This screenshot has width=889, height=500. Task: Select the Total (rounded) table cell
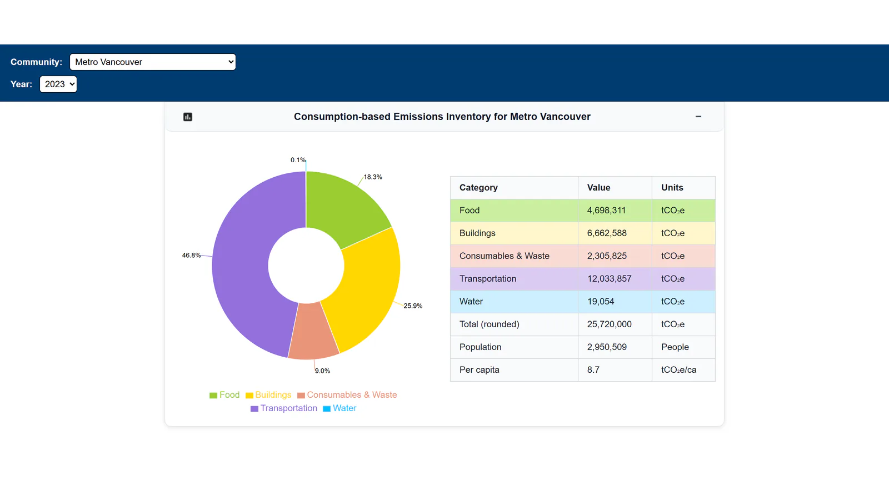514,324
